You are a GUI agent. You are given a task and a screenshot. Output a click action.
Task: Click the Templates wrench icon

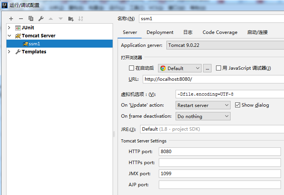(x=18, y=52)
